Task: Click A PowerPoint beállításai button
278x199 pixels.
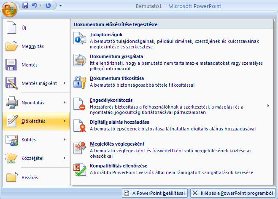Action: (x=155, y=193)
